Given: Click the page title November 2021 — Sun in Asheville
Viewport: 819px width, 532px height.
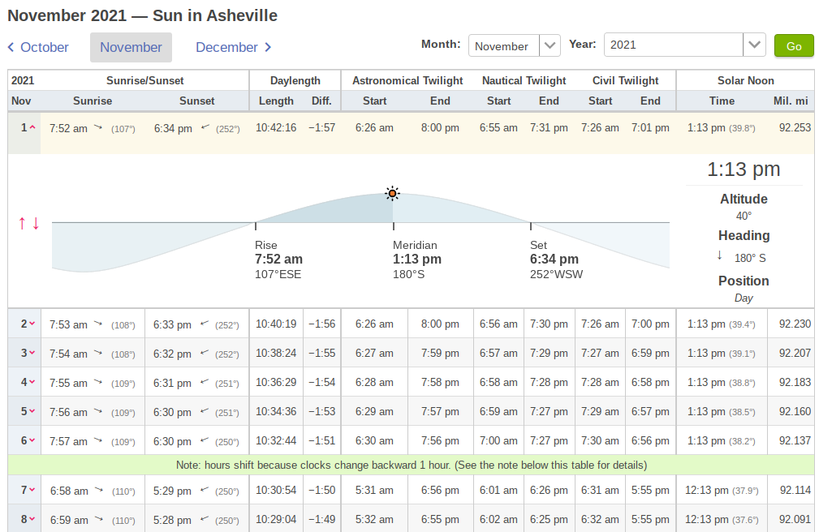Looking at the screenshot, I should [143, 15].
